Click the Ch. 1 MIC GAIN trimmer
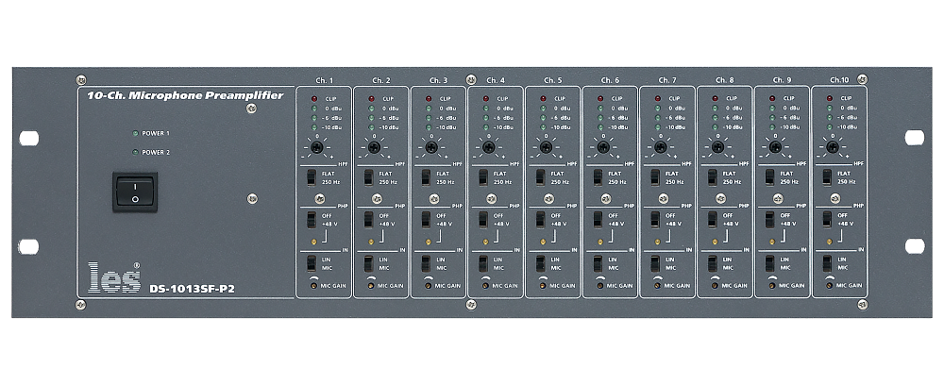Screen dimensions: 944x385 pos(313,286)
